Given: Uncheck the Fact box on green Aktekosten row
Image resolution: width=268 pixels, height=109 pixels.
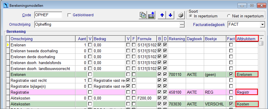Looking at the screenshot, I should point(231,104).
